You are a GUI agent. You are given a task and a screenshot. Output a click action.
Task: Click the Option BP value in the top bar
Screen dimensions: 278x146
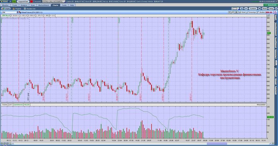80,2
